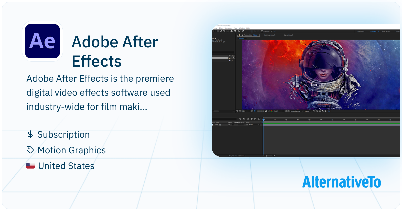Open the (Half) resolution dropdown

(x=278, y=111)
